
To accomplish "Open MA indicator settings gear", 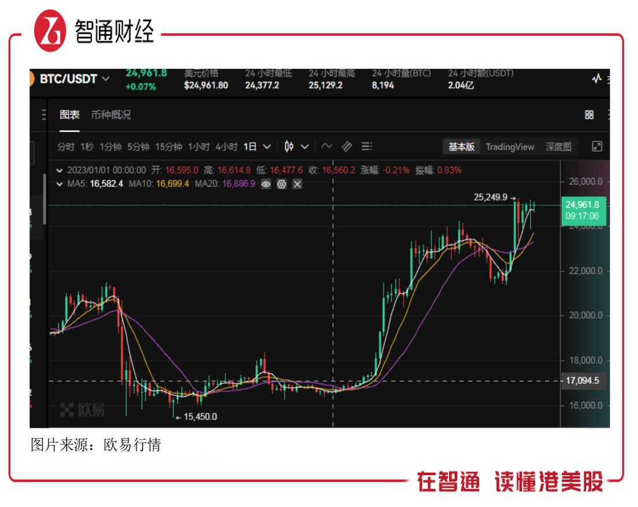I will click(282, 184).
